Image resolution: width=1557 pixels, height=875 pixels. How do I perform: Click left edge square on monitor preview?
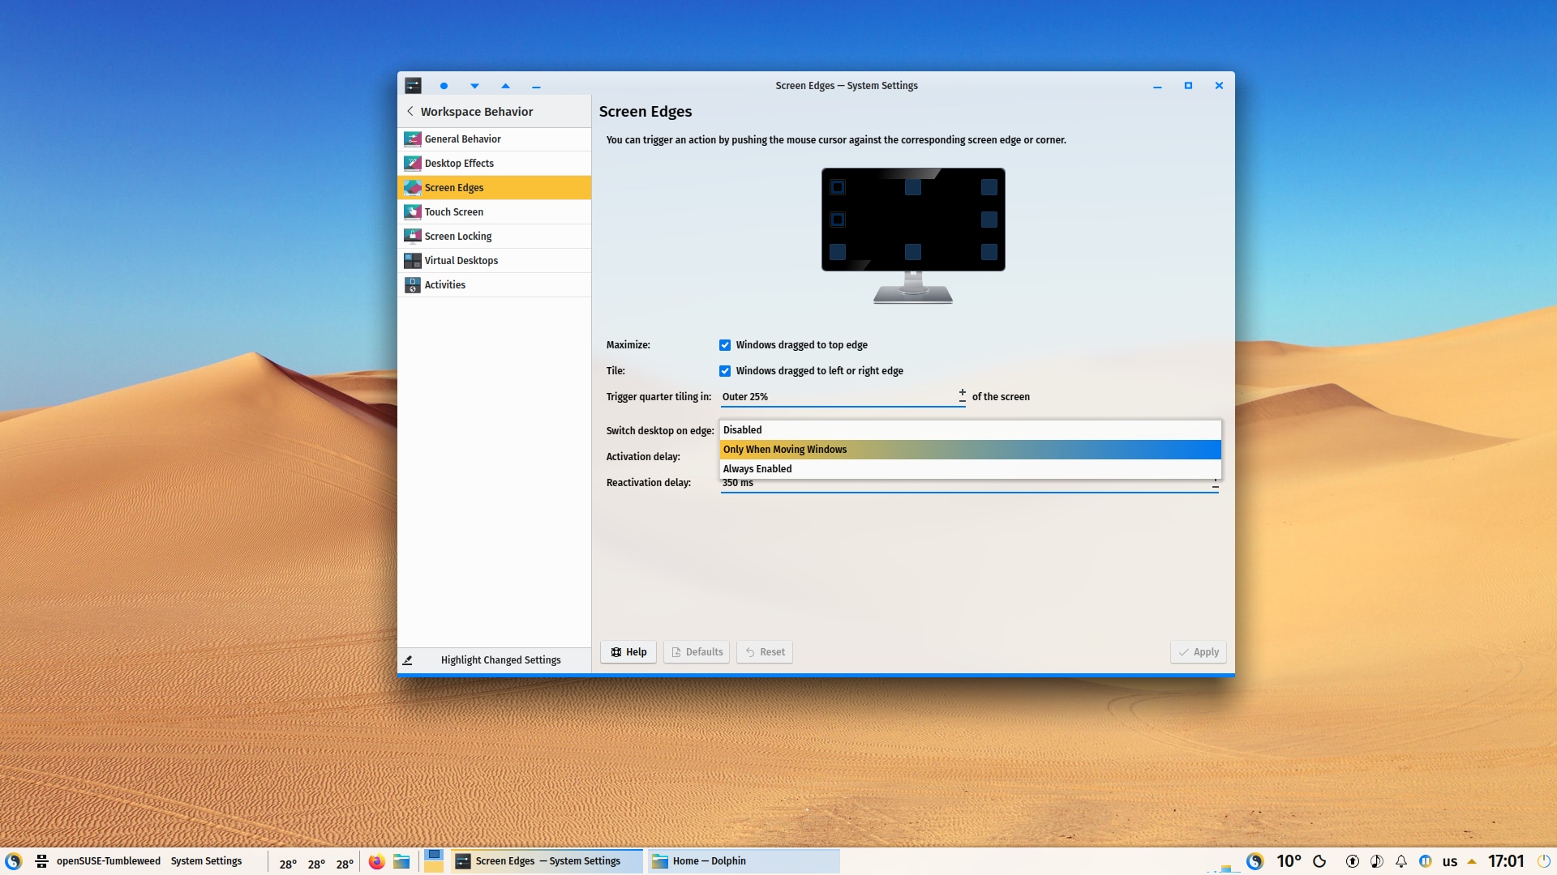[838, 220]
